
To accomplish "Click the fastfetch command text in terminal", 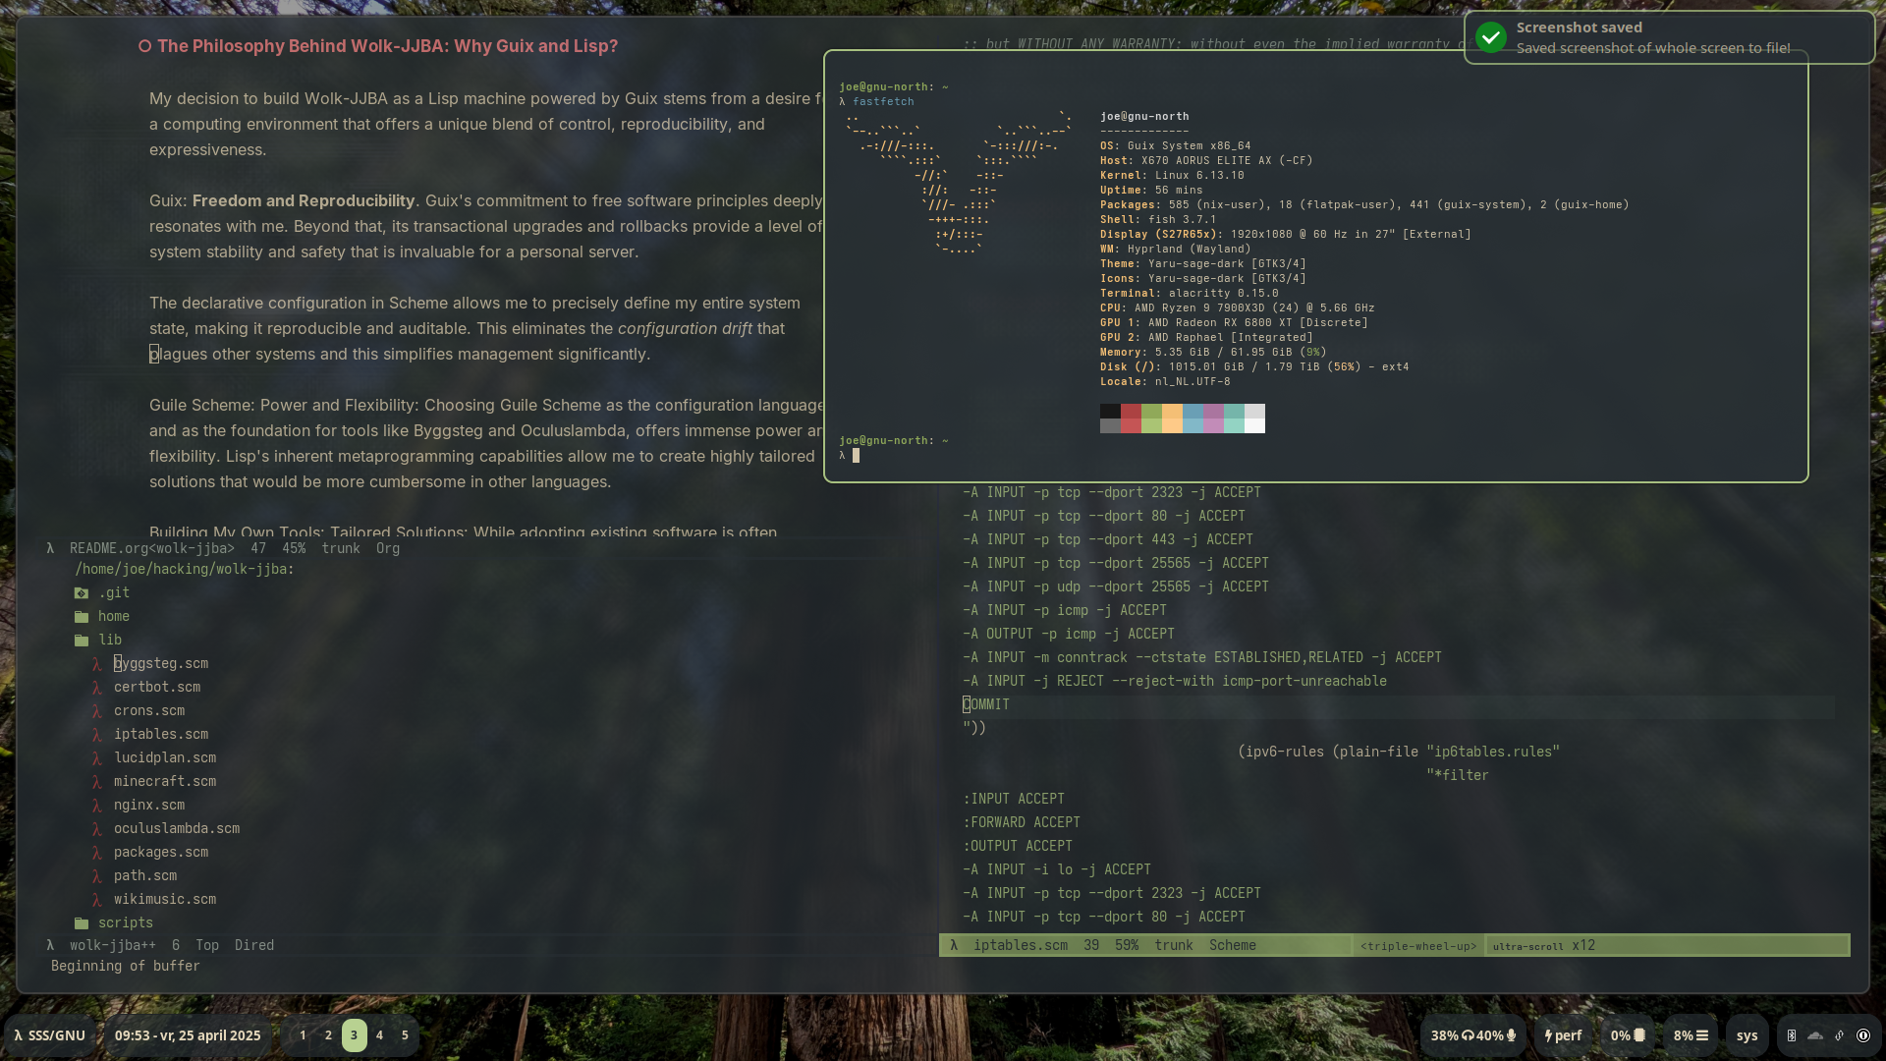I will click(883, 102).
